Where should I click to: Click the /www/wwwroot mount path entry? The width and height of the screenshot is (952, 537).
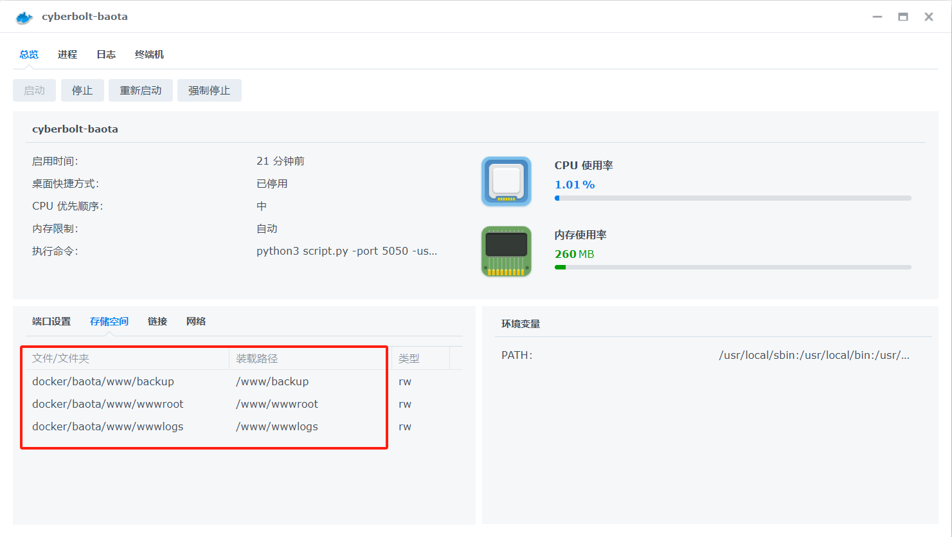pyautogui.click(x=276, y=403)
